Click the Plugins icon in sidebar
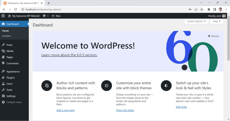Screen dimensions: 230x121 pos(3,78)
